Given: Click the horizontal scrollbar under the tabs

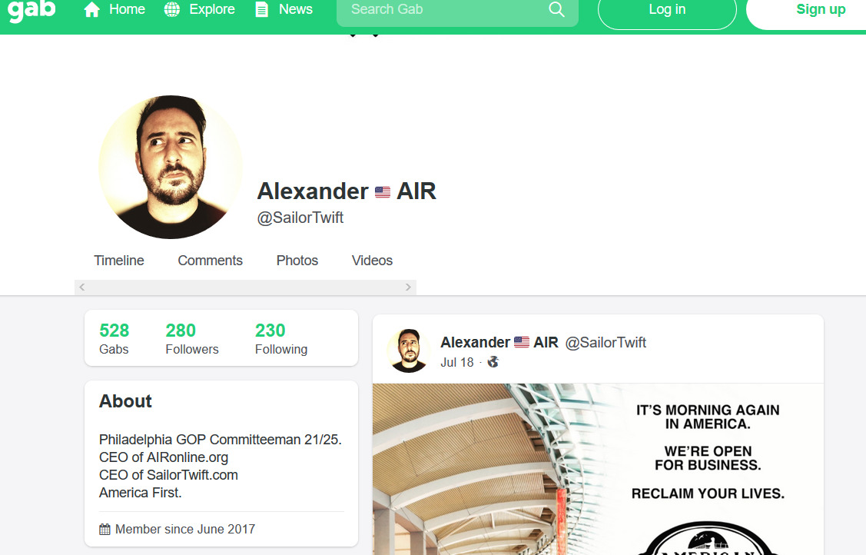Looking at the screenshot, I should click(x=245, y=287).
